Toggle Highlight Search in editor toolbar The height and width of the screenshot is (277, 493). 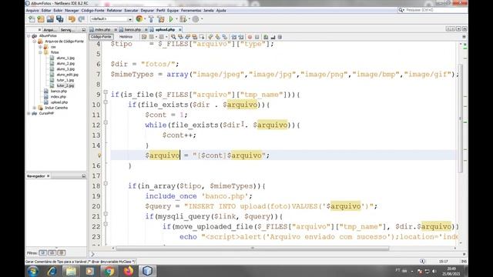(x=195, y=37)
